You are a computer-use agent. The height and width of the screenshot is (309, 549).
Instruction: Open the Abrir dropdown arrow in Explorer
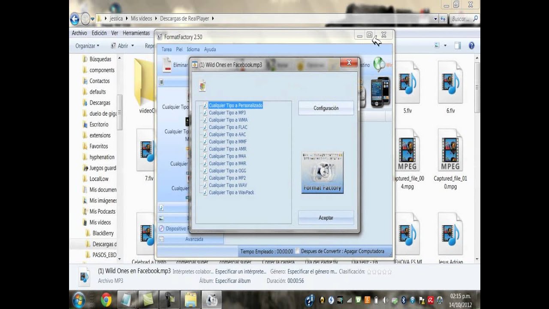(x=132, y=45)
